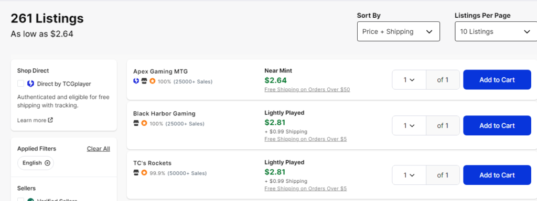
Task: Open the Listings Per Page dropdown
Action: click(496, 31)
